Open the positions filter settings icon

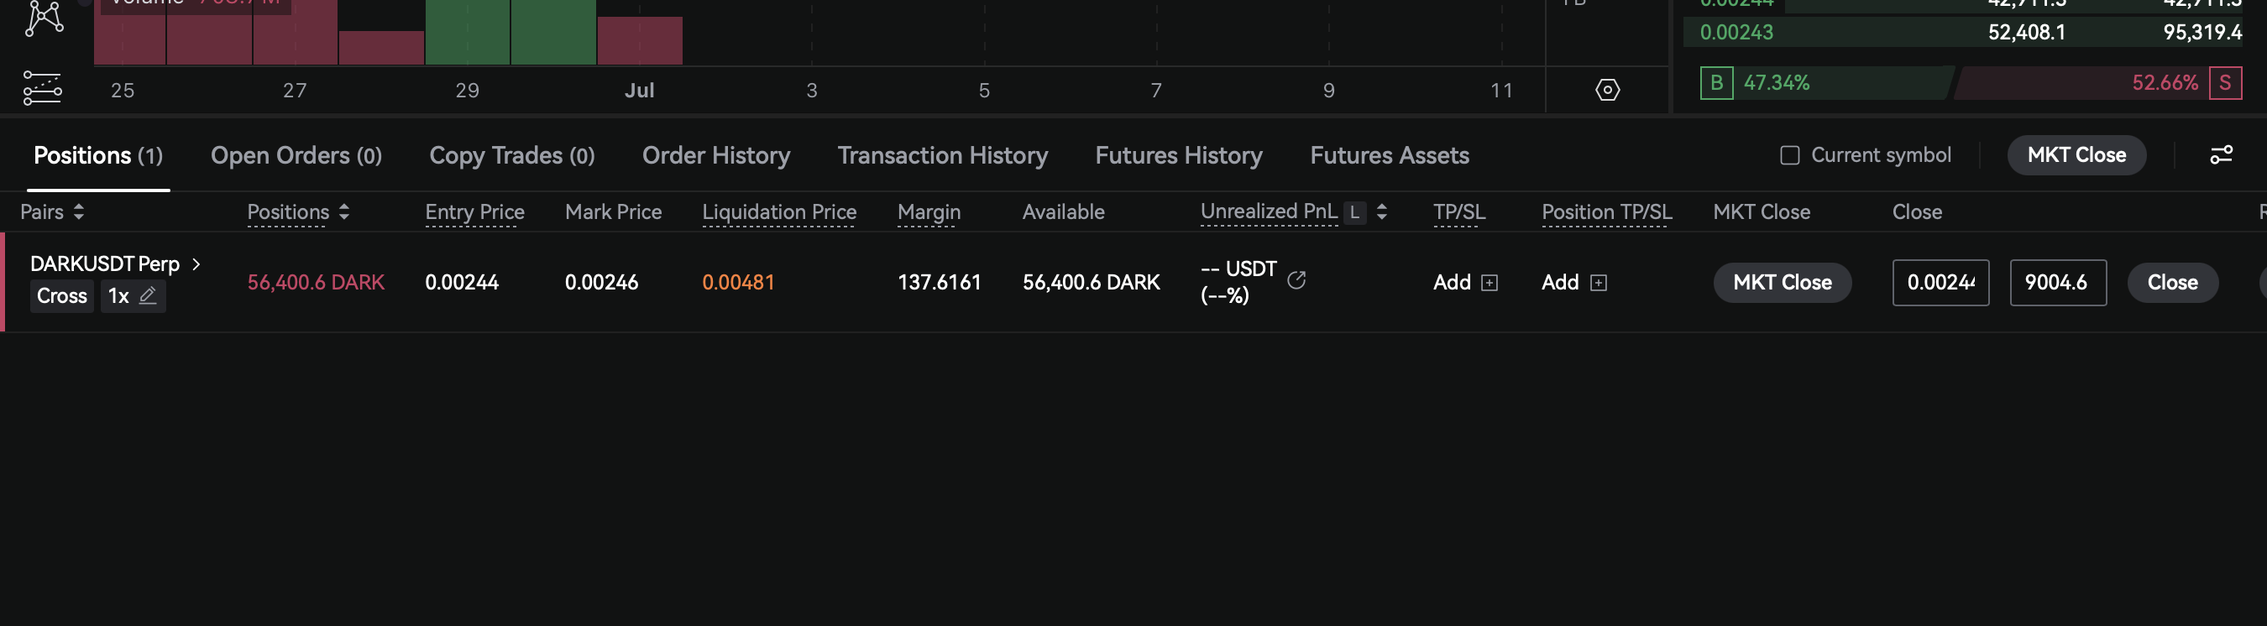(2221, 154)
